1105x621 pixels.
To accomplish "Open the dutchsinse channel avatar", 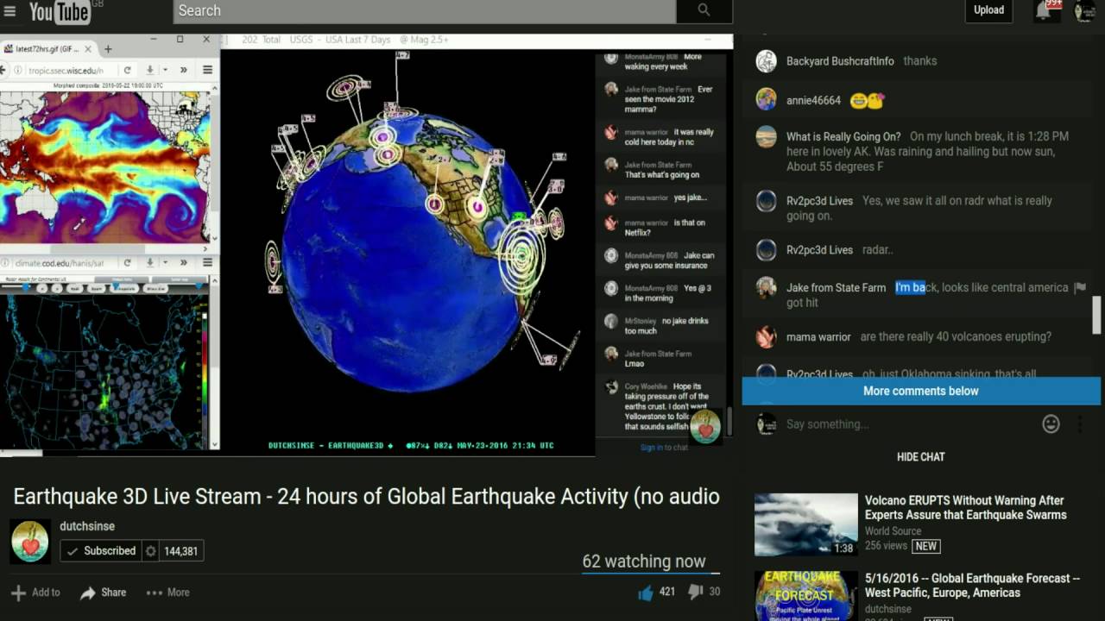I will 30,542.
